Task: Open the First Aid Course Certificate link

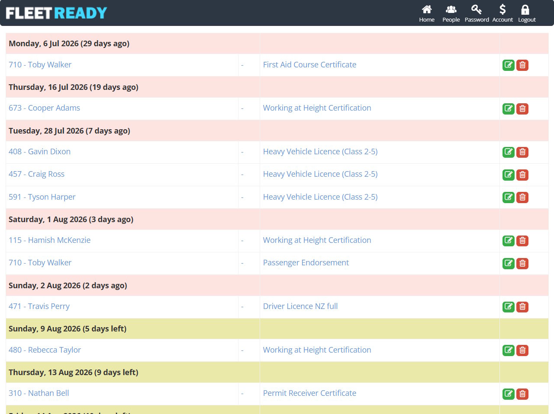Action: click(309, 65)
